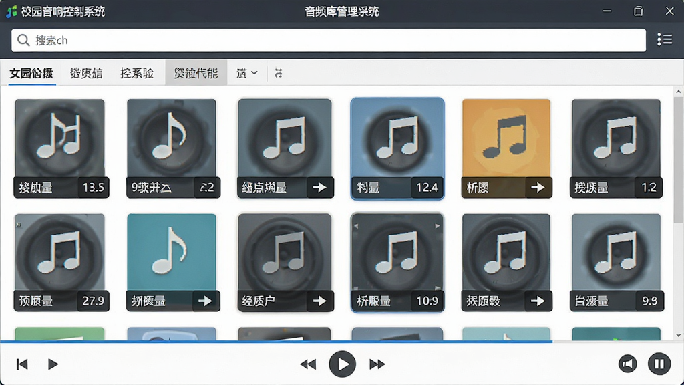Click the large circular play button

[343, 364]
